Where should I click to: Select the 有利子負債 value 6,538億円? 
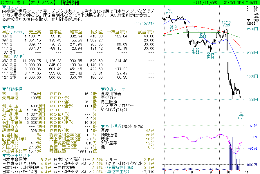36,122
